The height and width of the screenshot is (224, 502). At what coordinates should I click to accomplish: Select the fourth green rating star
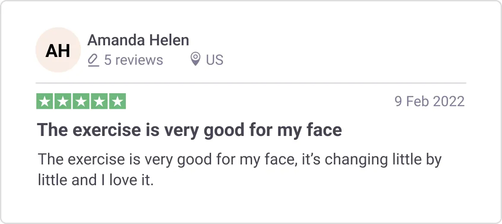pyautogui.click(x=99, y=101)
